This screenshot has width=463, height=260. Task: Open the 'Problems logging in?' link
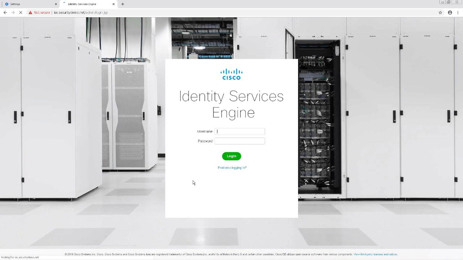(232, 168)
